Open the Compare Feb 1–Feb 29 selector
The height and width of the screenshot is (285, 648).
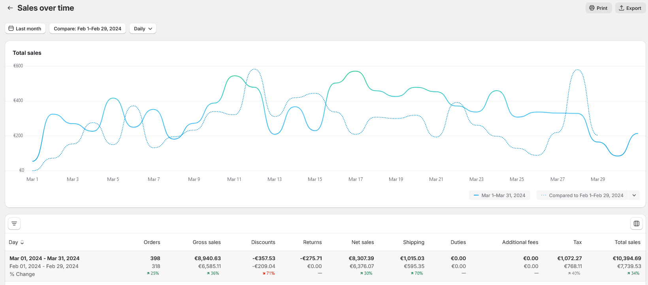click(87, 29)
